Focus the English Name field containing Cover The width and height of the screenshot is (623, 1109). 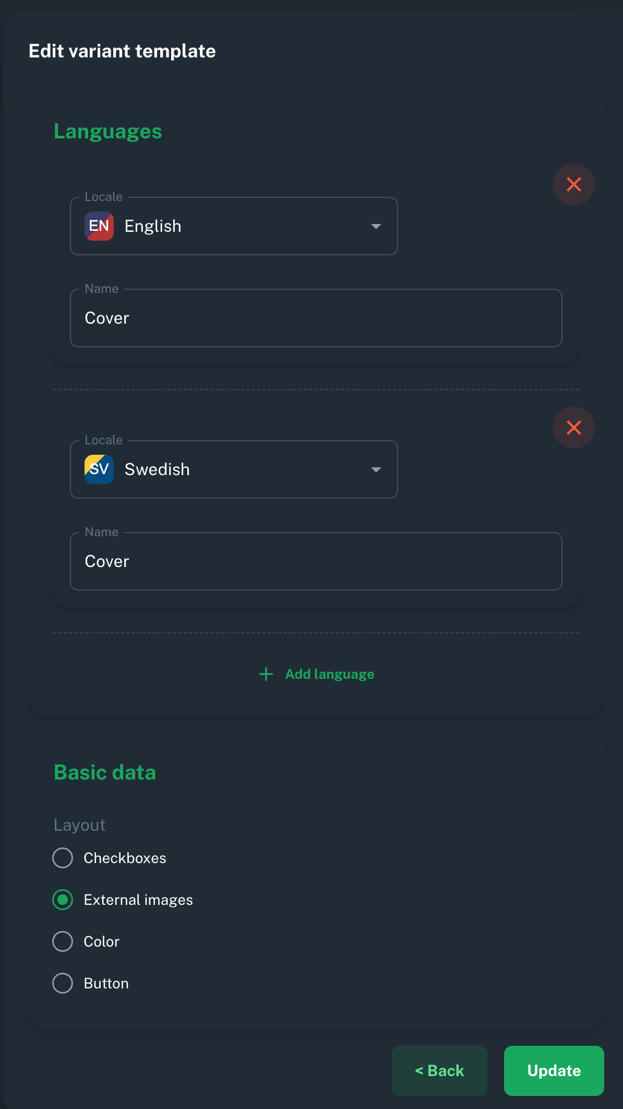(x=316, y=318)
